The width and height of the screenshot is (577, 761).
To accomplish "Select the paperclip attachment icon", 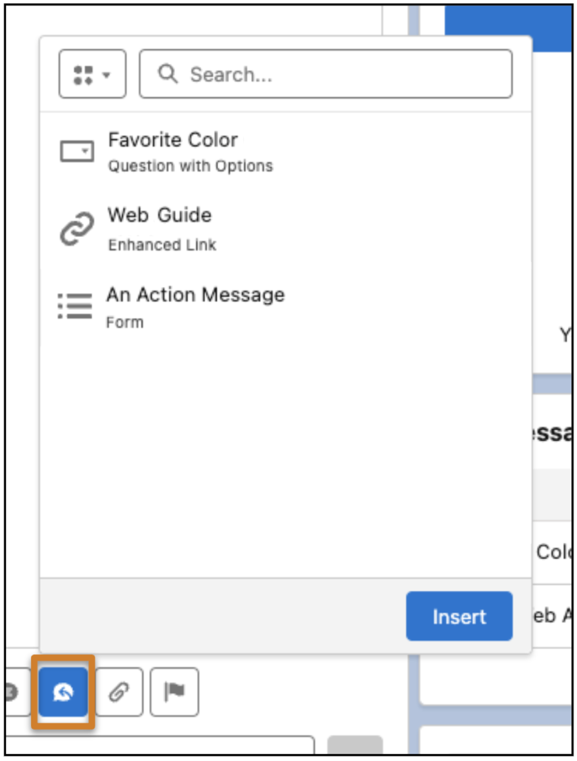I will tap(119, 691).
